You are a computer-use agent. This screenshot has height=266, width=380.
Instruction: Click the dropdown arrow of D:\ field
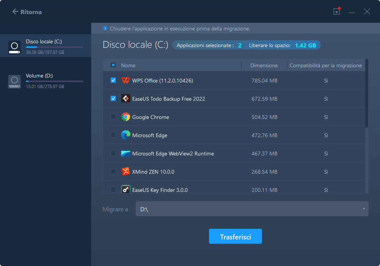pyautogui.click(x=364, y=209)
